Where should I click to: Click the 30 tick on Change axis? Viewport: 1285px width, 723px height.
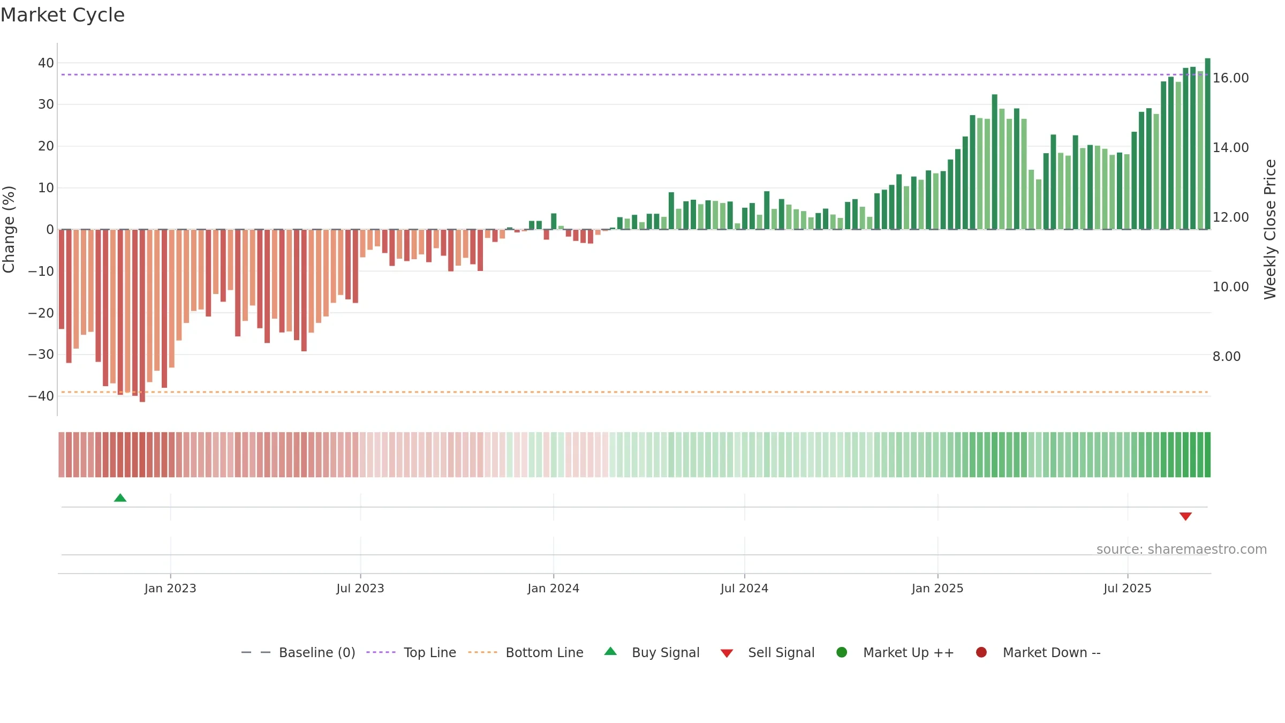(46, 104)
